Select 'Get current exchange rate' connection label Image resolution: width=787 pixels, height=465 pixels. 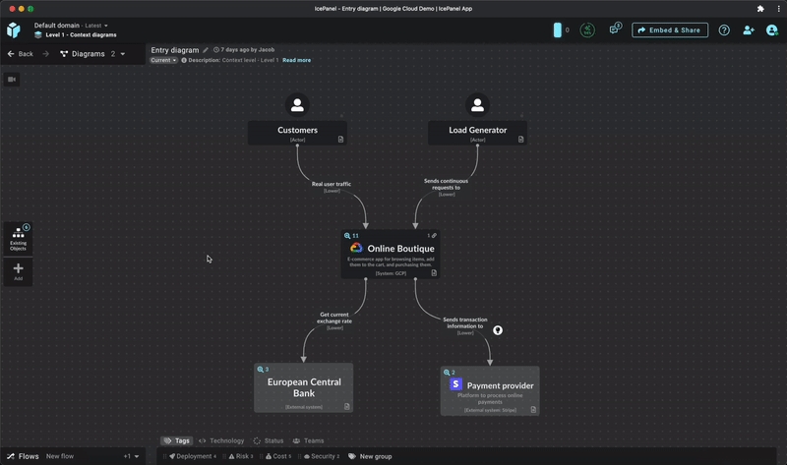tap(334, 318)
